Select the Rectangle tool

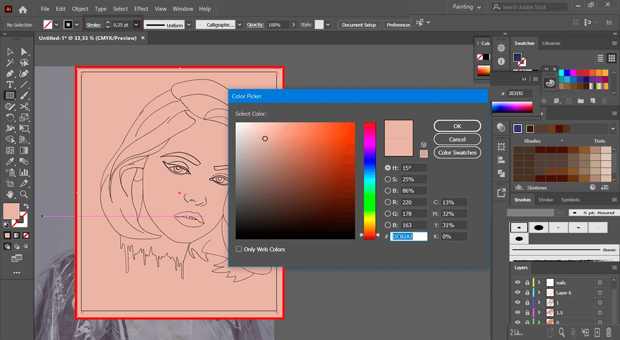click(10, 95)
